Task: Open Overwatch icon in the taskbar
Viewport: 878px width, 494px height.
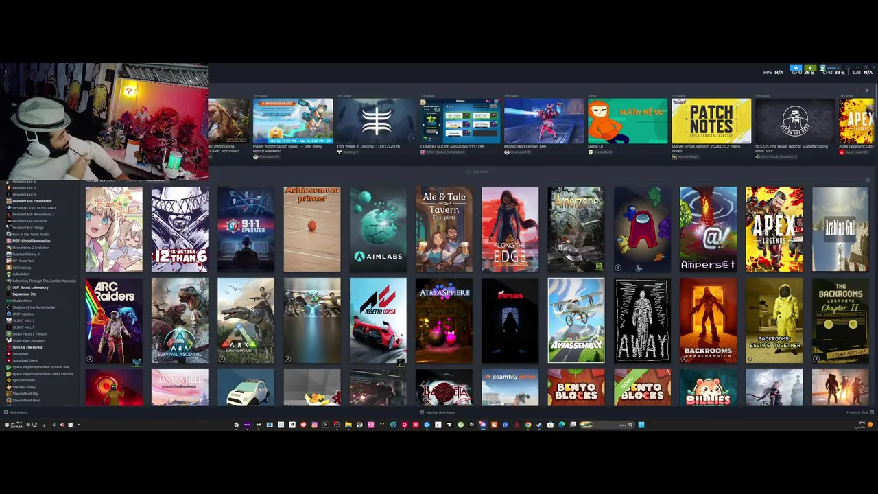Action: [359, 425]
